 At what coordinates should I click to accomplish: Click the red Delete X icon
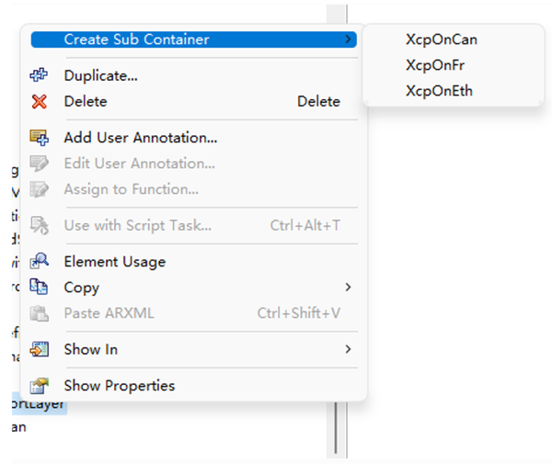(39, 101)
